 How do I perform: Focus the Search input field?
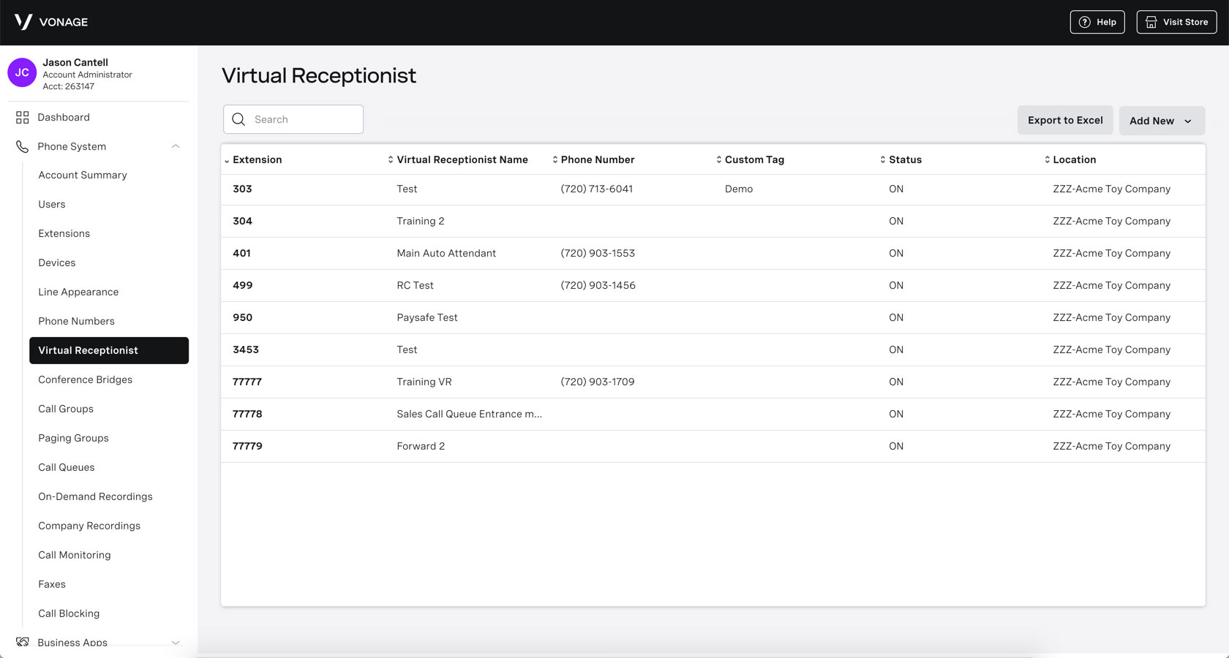(x=293, y=119)
